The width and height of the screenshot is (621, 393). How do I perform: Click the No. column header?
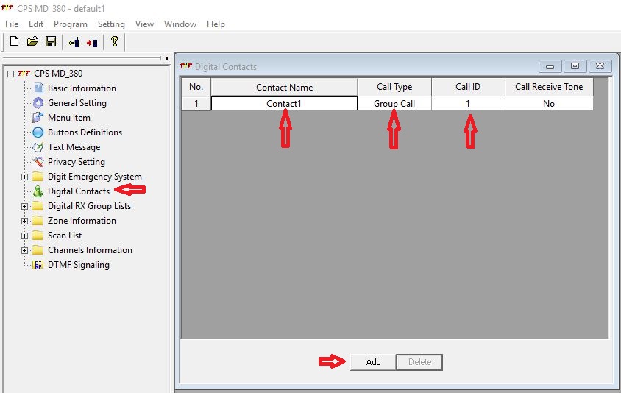(196, 87)
